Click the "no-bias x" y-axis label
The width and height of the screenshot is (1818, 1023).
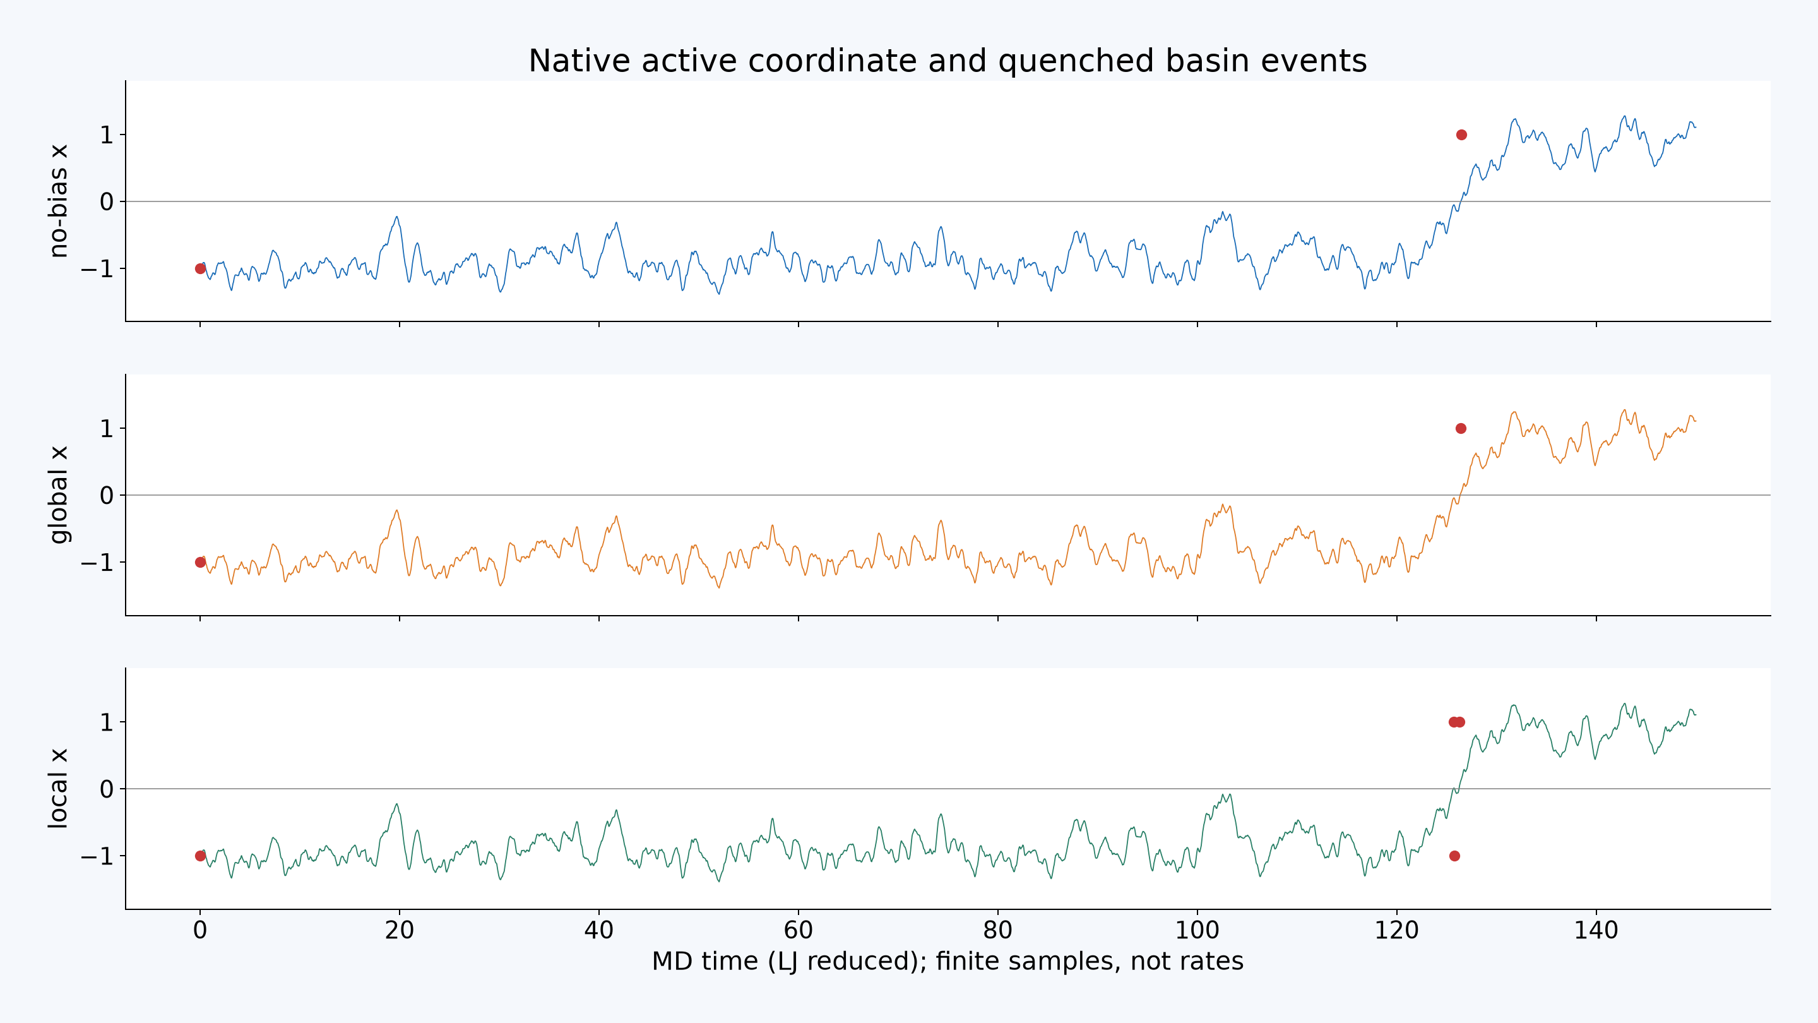[58, 201]
